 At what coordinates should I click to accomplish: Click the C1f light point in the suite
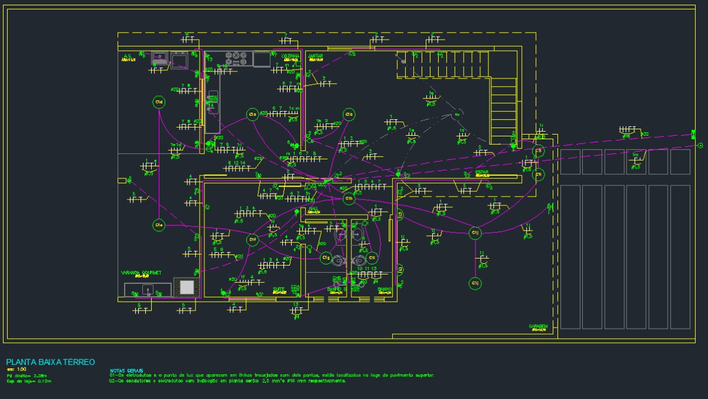point(252,240)
